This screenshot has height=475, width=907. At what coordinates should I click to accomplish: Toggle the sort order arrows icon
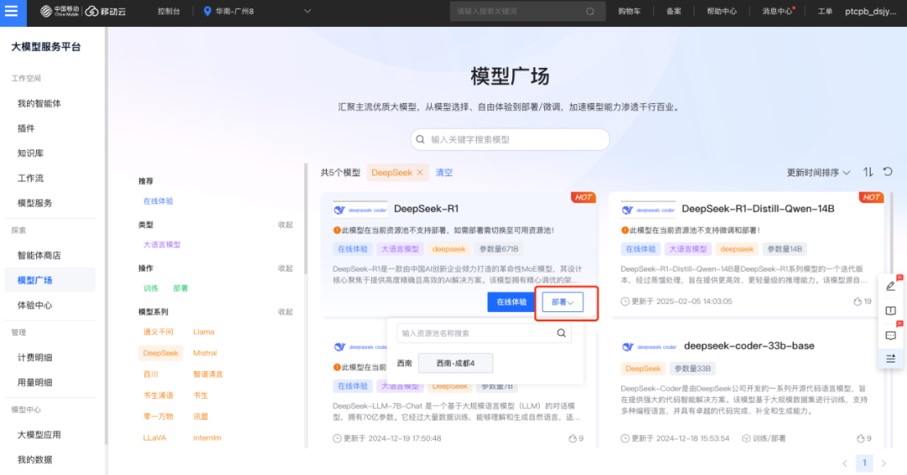868,172
